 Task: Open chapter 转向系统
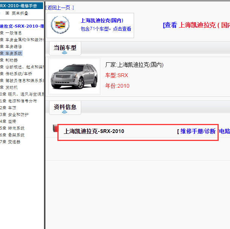[12, 128]
